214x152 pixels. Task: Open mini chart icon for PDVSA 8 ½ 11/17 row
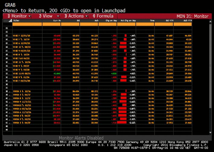coord(10,99)
